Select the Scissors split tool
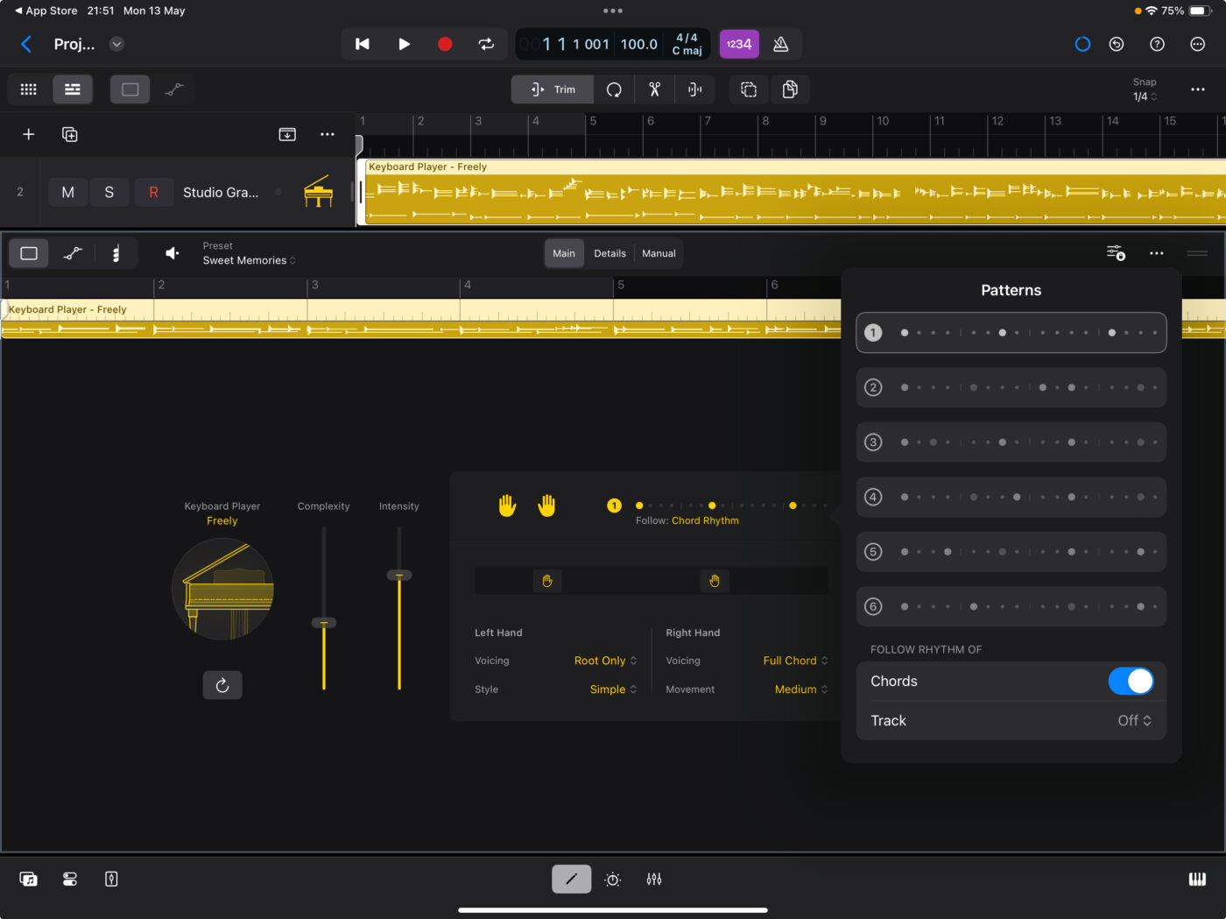1226x919 pixels. [x=654, y=89]
